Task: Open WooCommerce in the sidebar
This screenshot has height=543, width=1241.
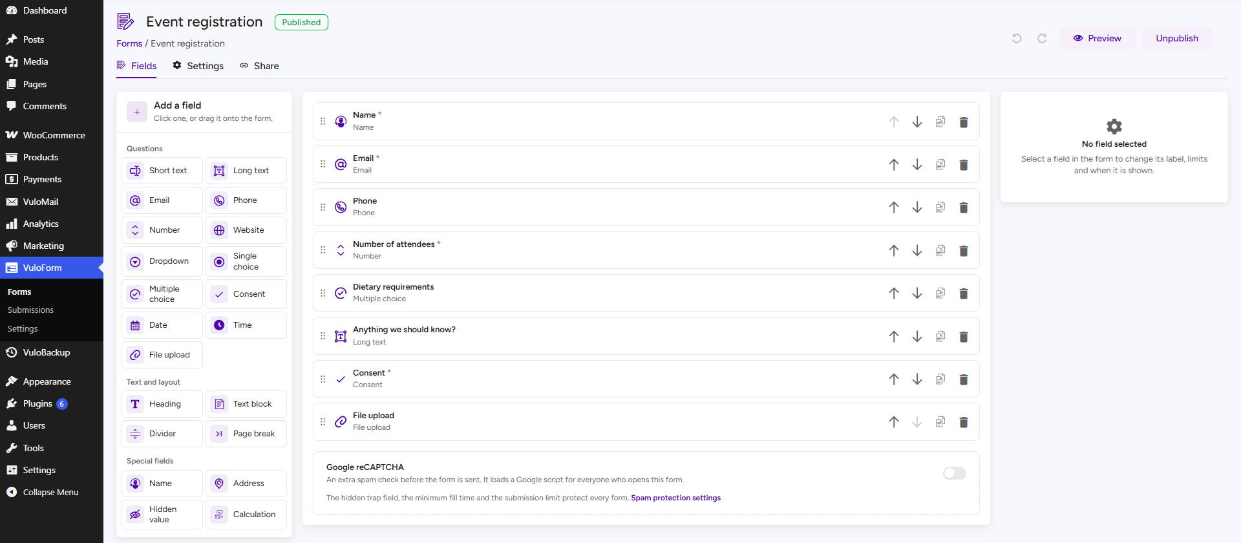Action: click(x=52, y=135)
